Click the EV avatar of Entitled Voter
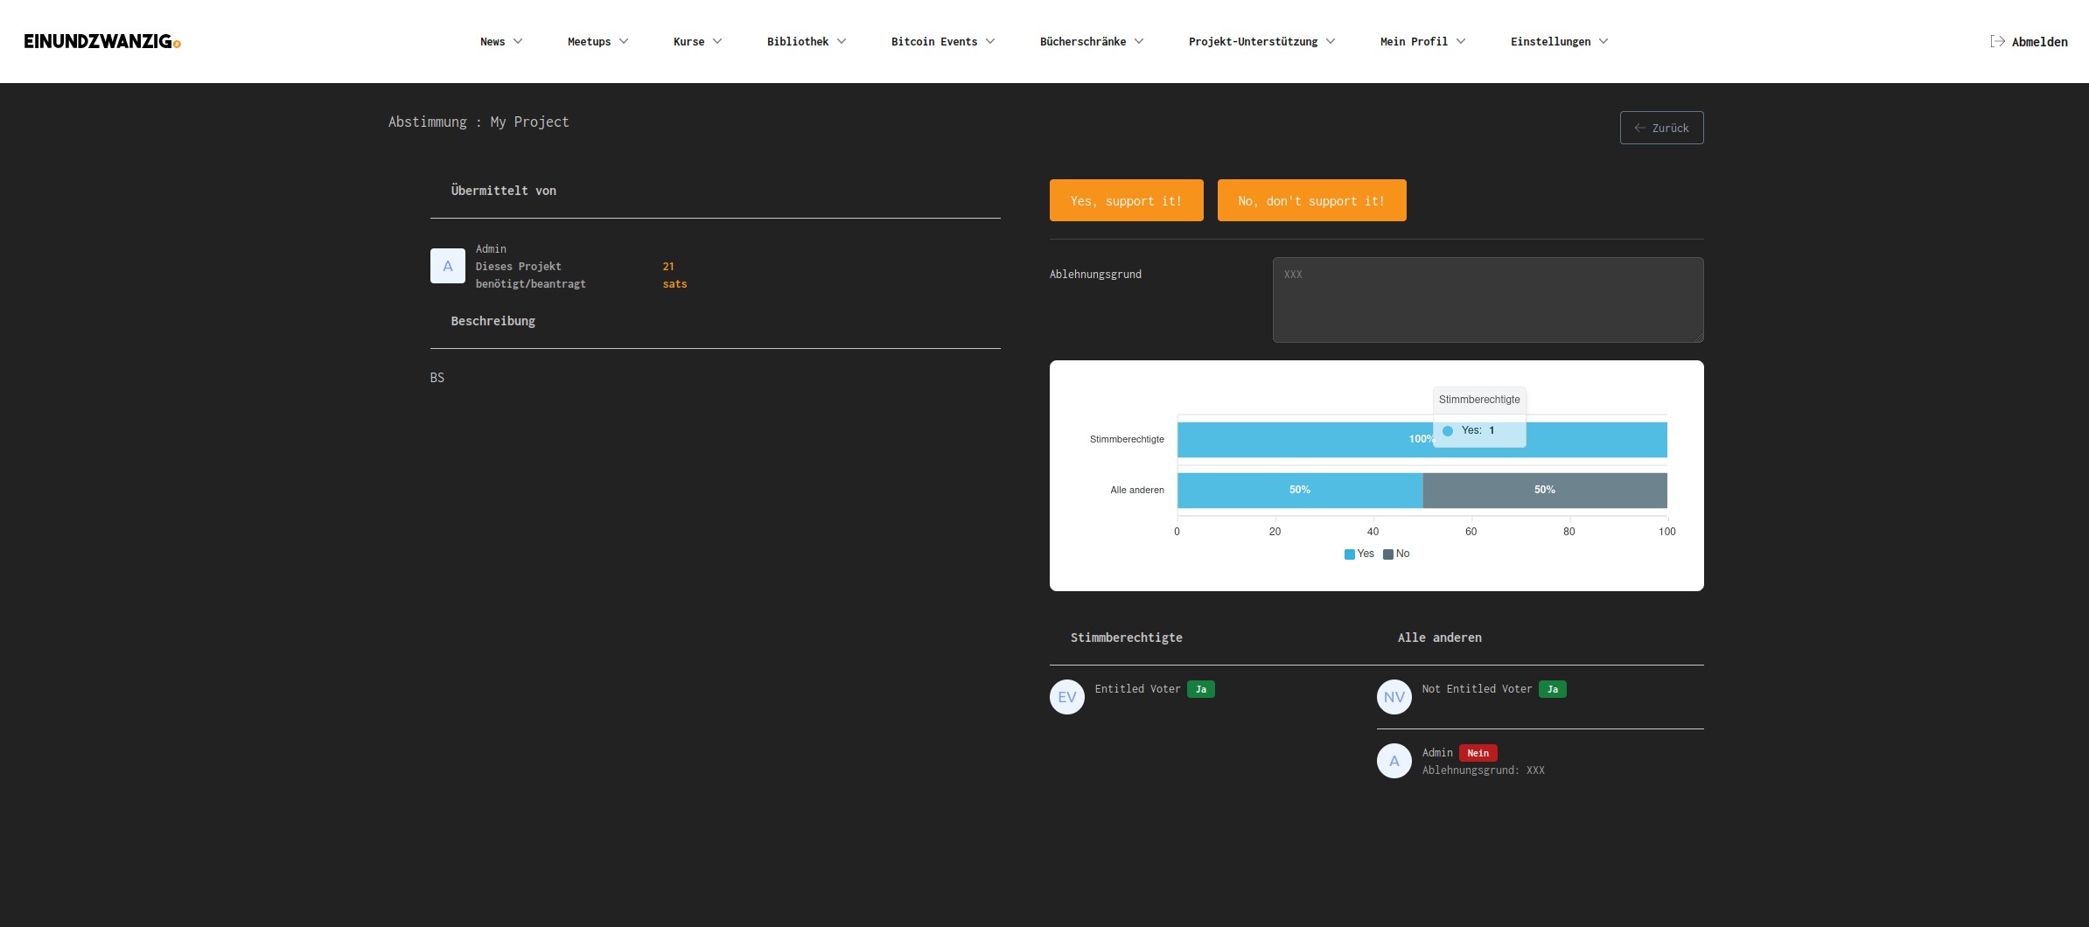This screenshot has height=927, width=2089. tap(1066, 697)
